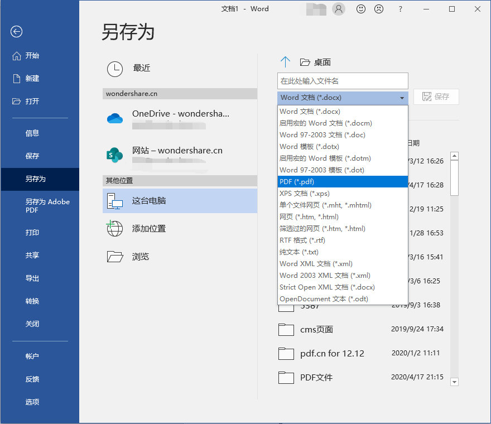The height and width of the screenshot is (424, 491).
Task: Send a frown feedback face icon
Action: pyautogui.click(x=379, y=9)
